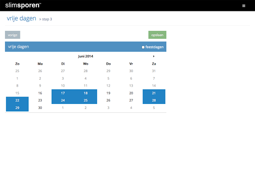Screen dimensions: 255x191
Task: Go to next month with arrow
Action: tap(154, 56)
